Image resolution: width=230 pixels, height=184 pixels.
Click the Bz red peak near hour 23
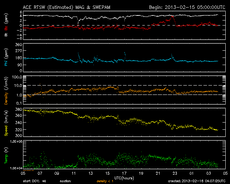pyautogui.click(x=172, y=17)
